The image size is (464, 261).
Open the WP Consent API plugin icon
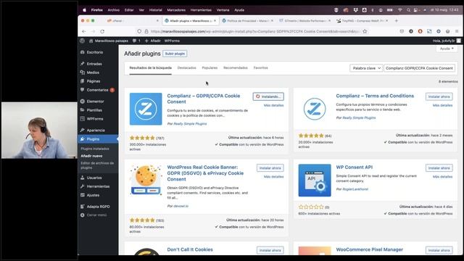coord(315,181)
